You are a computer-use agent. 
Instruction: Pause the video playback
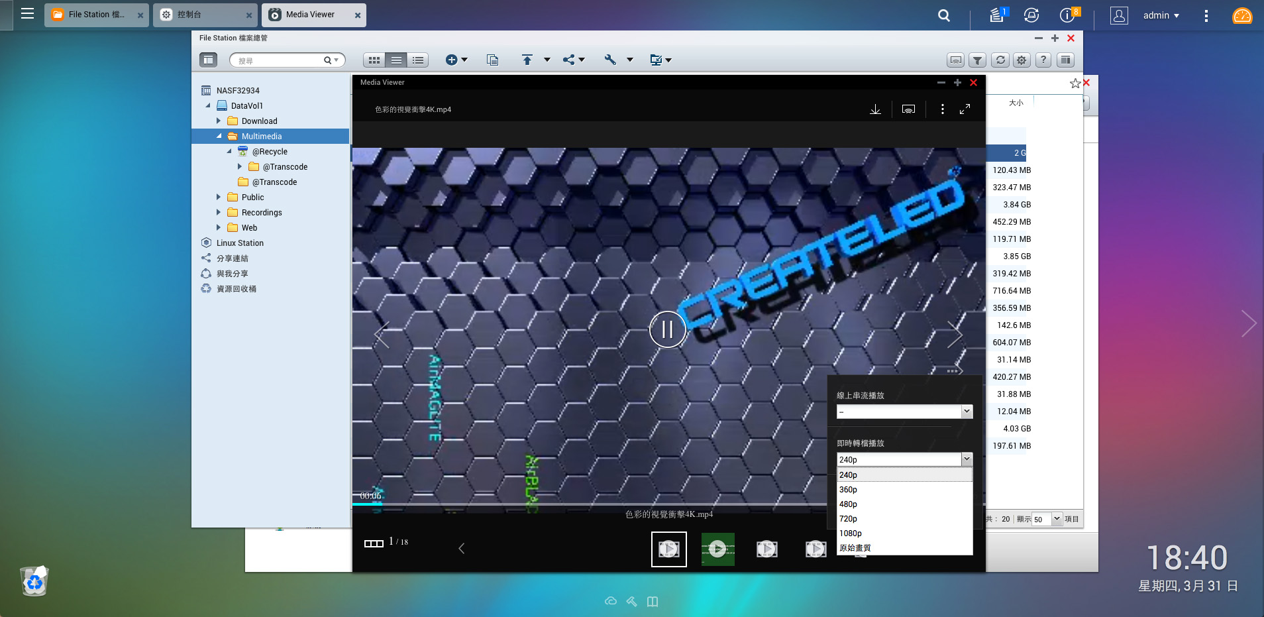(667, 329)
